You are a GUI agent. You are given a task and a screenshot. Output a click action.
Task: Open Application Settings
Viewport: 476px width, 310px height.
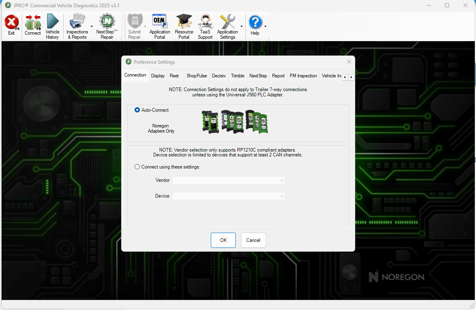(228, 25)
